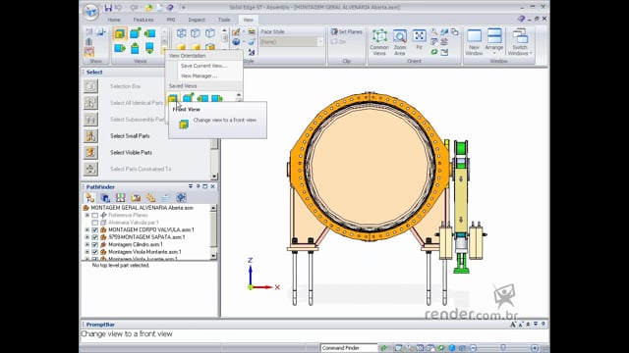Click the Select Small Parts icon
This screenshot has width=629, height=353.
pyautogui.click(x=90, y=136)
